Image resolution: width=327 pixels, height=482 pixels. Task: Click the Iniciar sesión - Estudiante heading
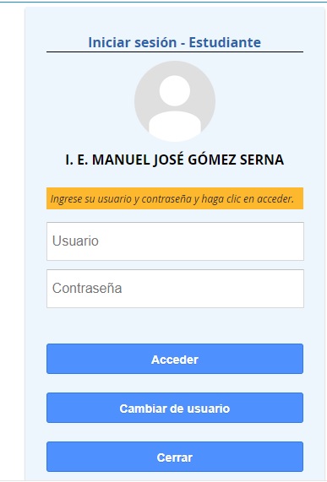(x=174, y=42)
